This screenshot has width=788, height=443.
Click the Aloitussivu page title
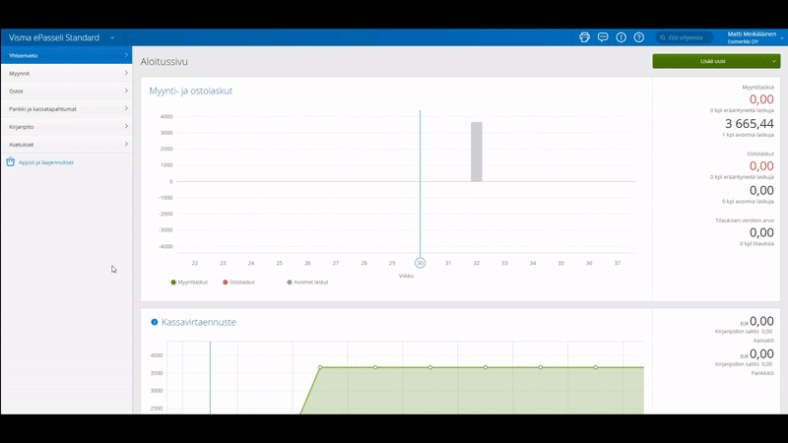click(164, 61)
